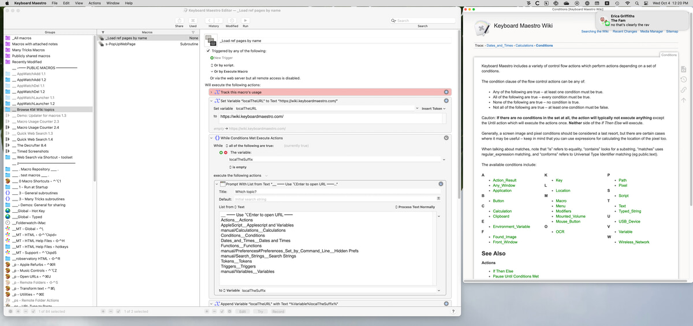
Task: Open gear menu of Track this macro's usage
Action: [446, 92]
